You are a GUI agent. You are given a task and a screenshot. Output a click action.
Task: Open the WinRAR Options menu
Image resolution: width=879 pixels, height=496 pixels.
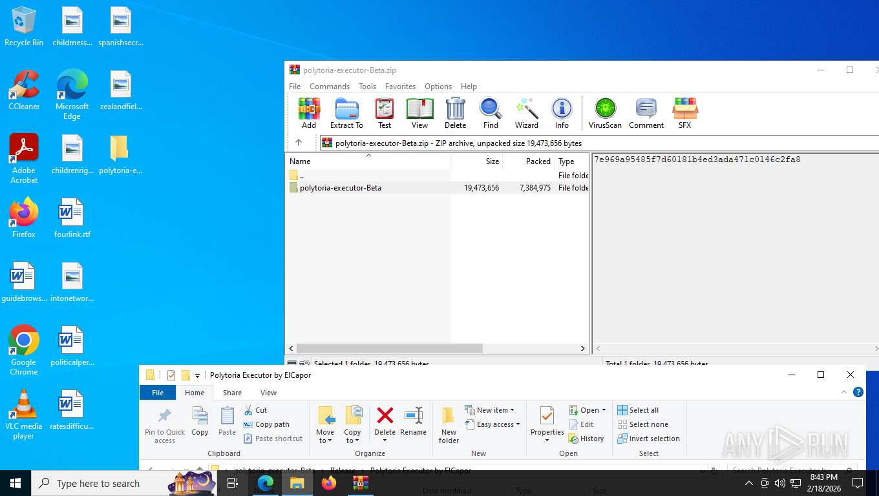pos(438,87)
